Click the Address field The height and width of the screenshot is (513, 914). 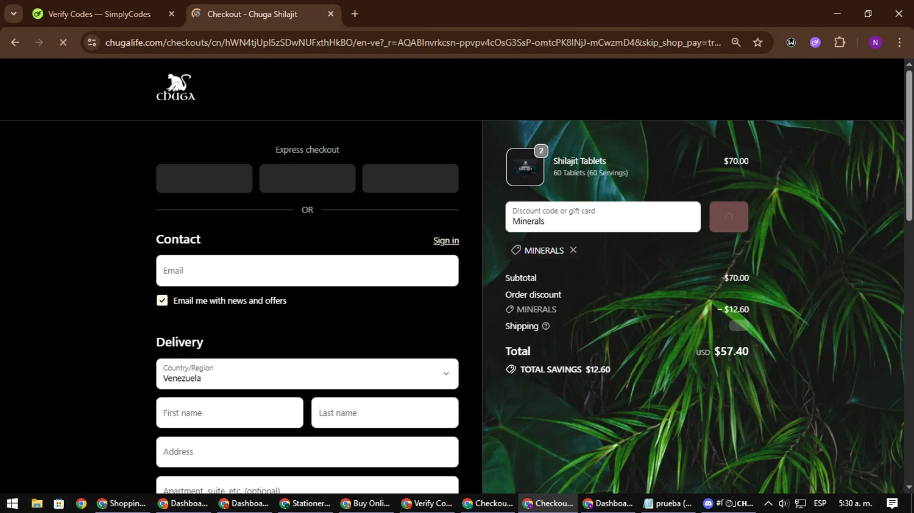pos(307,452)
